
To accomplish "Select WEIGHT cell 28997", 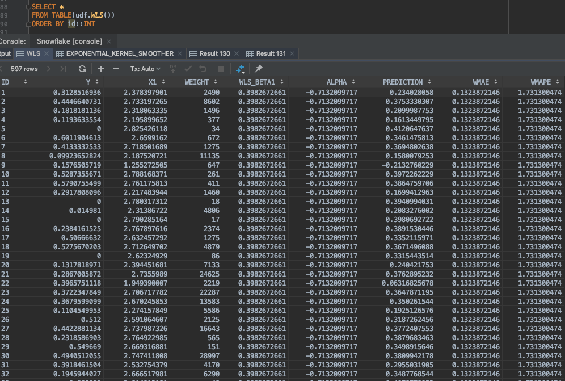I will 209,356.
